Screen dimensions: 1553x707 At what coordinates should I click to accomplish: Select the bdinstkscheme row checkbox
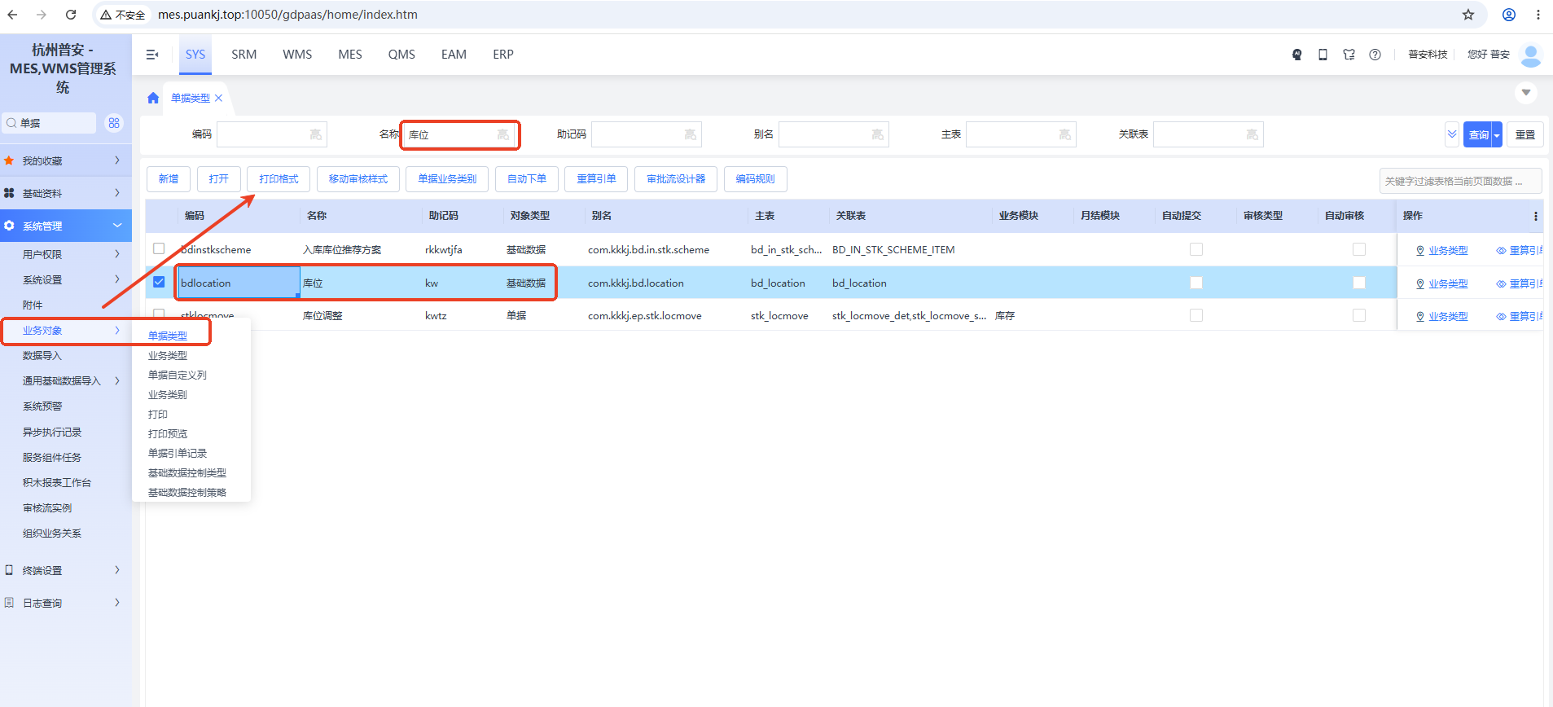point(159,249)
